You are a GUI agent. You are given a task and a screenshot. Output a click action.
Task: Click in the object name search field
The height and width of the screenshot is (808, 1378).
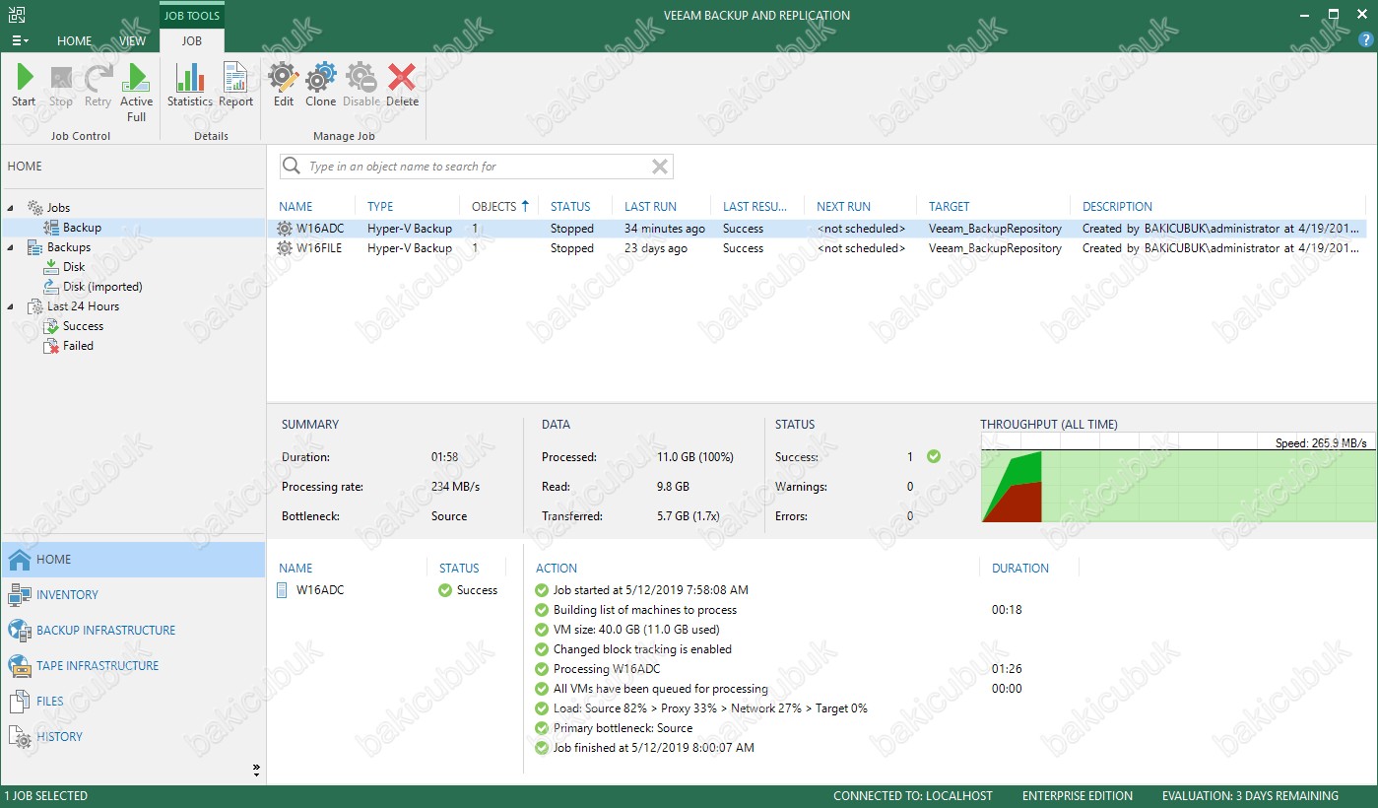tap(477, 167)
